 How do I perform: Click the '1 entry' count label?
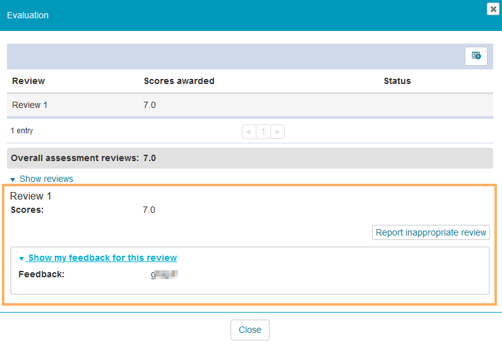pos(22,131)
